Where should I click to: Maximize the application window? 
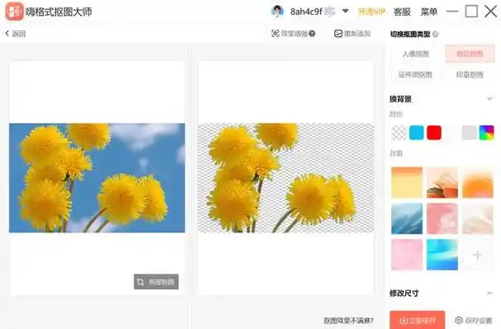click(x=471, y=12)
